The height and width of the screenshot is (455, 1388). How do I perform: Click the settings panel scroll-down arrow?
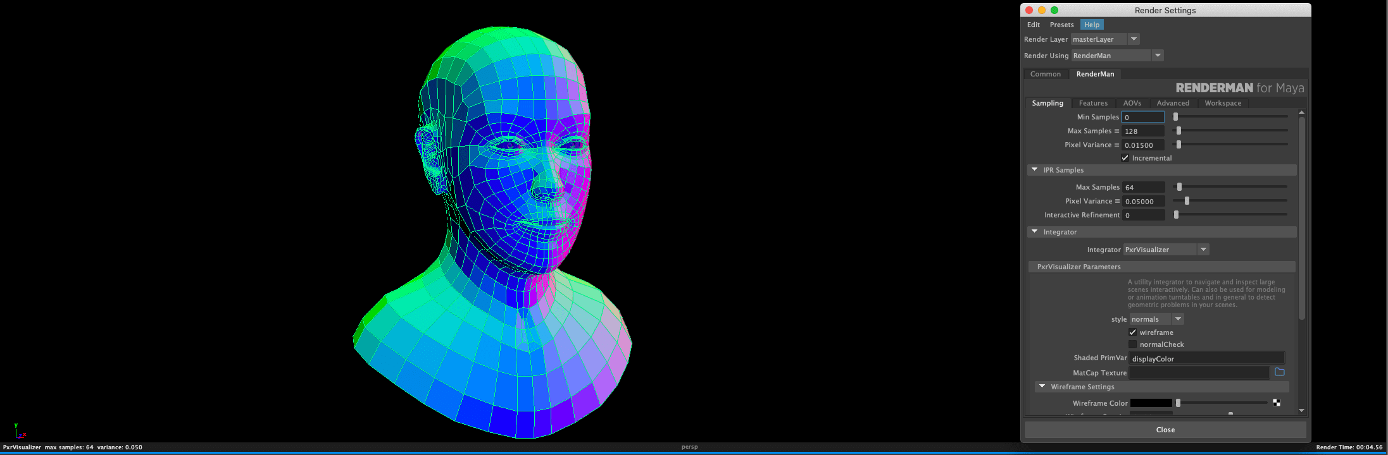pos(1301,411)
